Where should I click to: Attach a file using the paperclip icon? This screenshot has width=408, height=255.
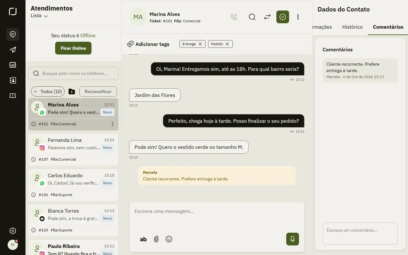pyautogui.click(x=156, y=239)
